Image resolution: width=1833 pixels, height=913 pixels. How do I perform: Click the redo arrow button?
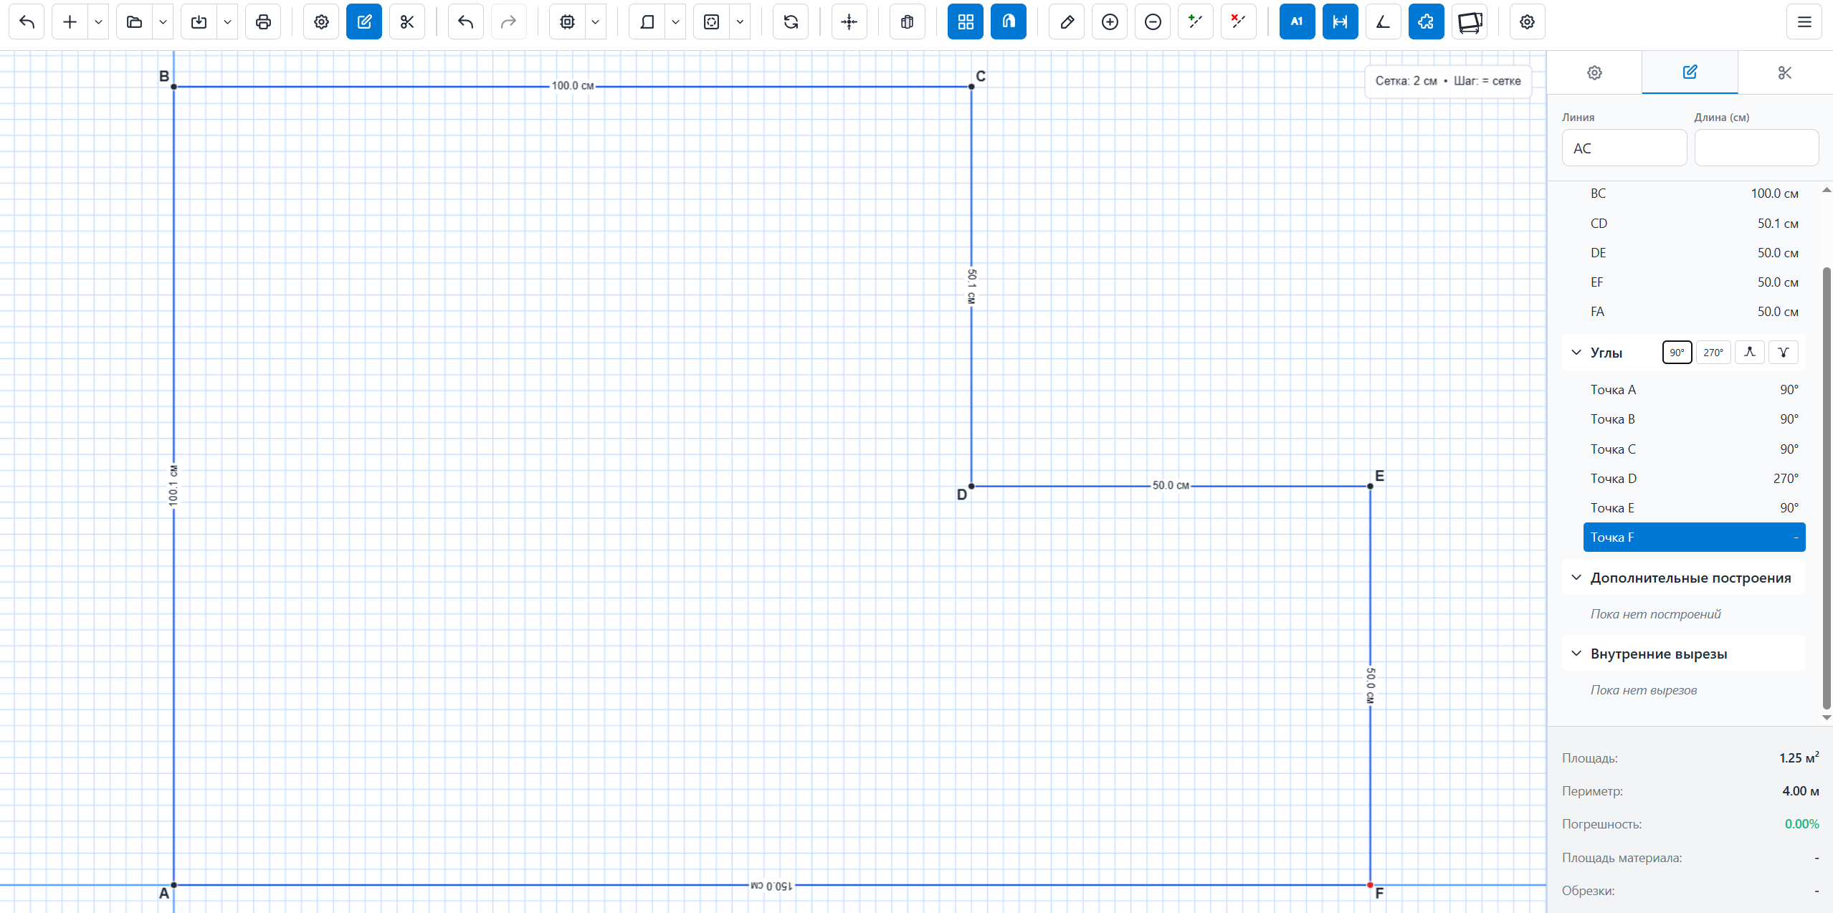pyautogui.click(x=508, y=21)
